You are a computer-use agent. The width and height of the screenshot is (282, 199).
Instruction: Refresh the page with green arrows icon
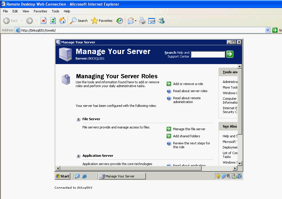(x=53, y=21)
